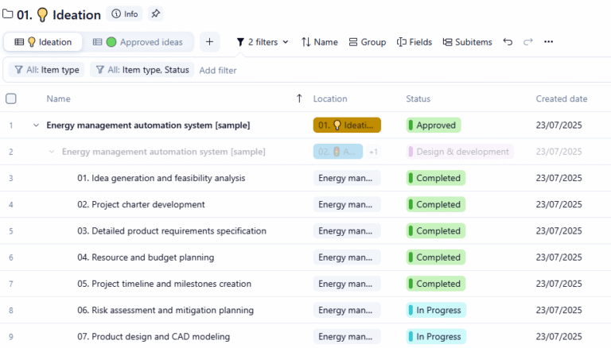
Task: Show the +1 extra locations in row 2
Action: click(373, 152)
